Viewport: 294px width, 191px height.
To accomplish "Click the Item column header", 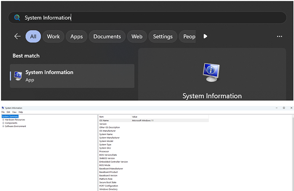I will point(115,117).
